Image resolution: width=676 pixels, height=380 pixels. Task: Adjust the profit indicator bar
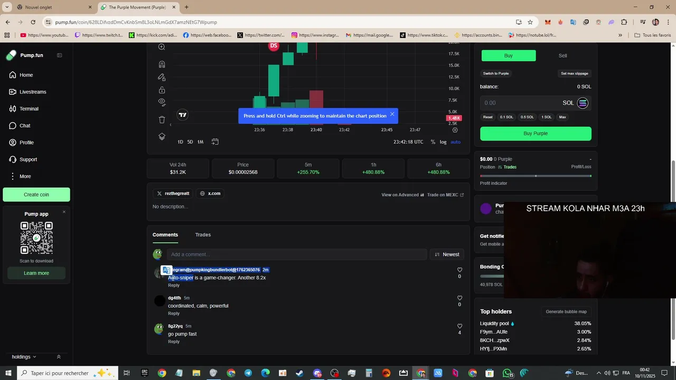coord(536,176)
